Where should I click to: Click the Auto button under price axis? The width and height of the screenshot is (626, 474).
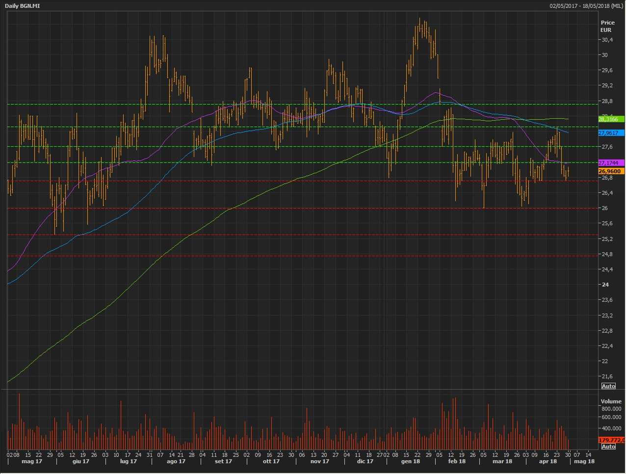coord(608,386)
